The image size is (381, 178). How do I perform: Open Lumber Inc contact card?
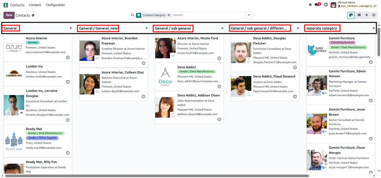point(38,74)
